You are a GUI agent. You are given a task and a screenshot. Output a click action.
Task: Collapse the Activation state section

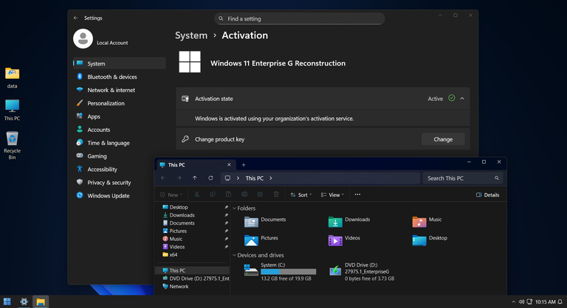462,98
